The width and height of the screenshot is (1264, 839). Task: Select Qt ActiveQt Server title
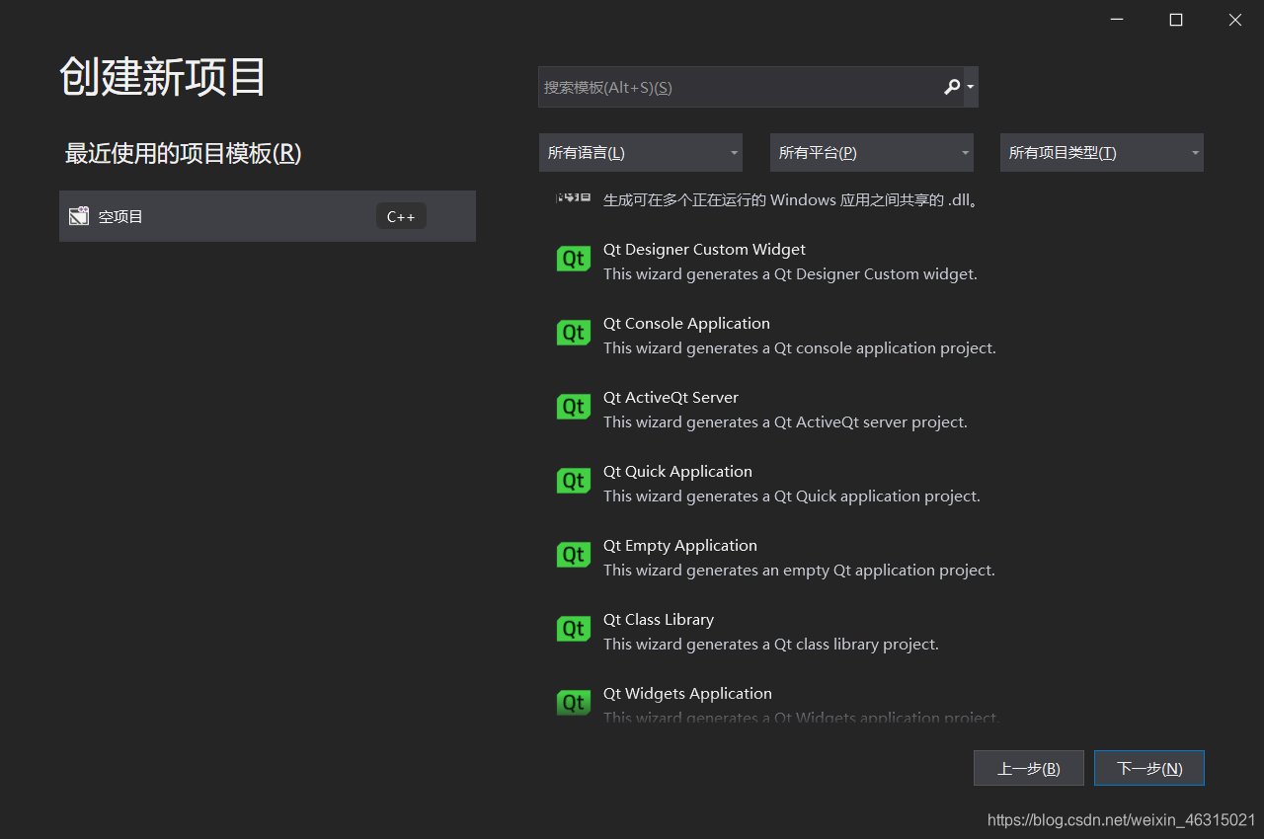point(671,398)
